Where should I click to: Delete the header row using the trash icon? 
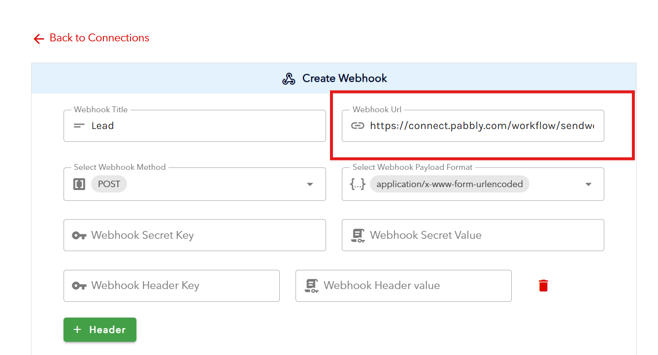point(543,285)
